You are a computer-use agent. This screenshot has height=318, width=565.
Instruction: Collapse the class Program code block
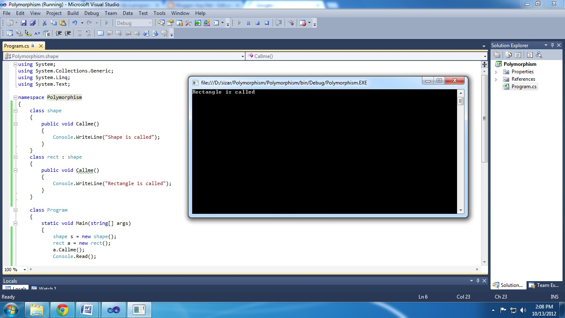(15, 210)
